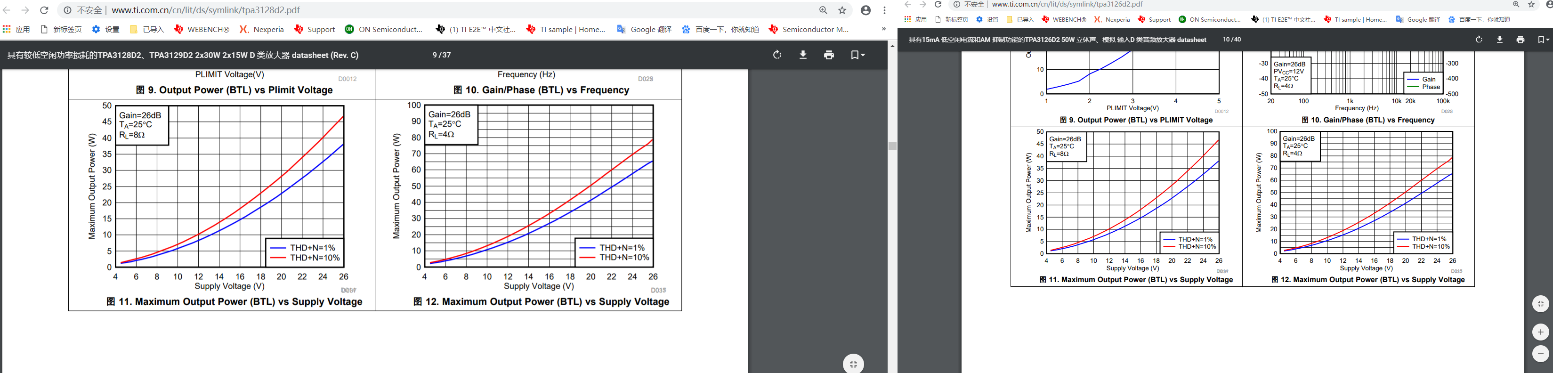
Task: Go back in the left browser window
Action: (7, 10)
